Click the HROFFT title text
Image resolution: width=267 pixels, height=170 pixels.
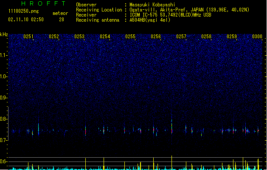coord(43,3)
